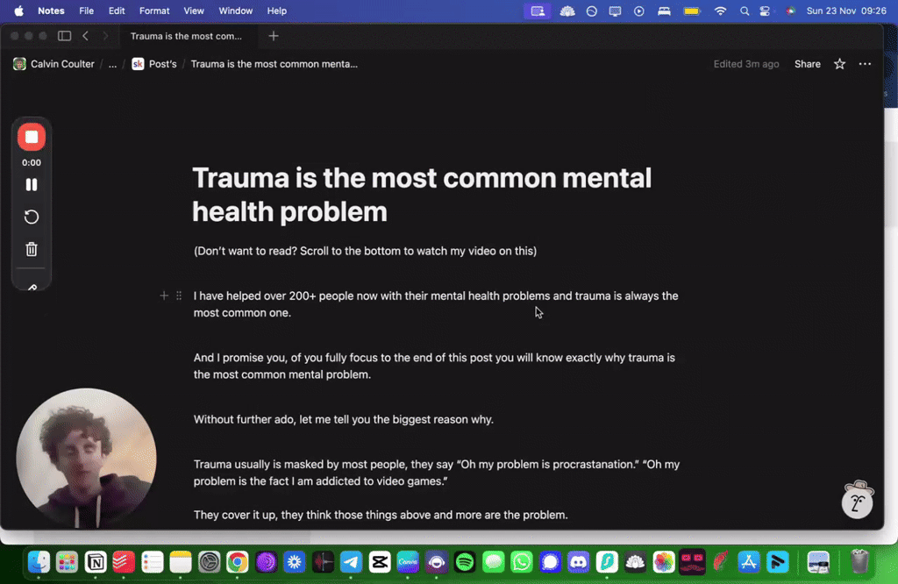Screen dimensions: 898x584
Task: Restart the recording with the circular arrow
Action: 32,217
